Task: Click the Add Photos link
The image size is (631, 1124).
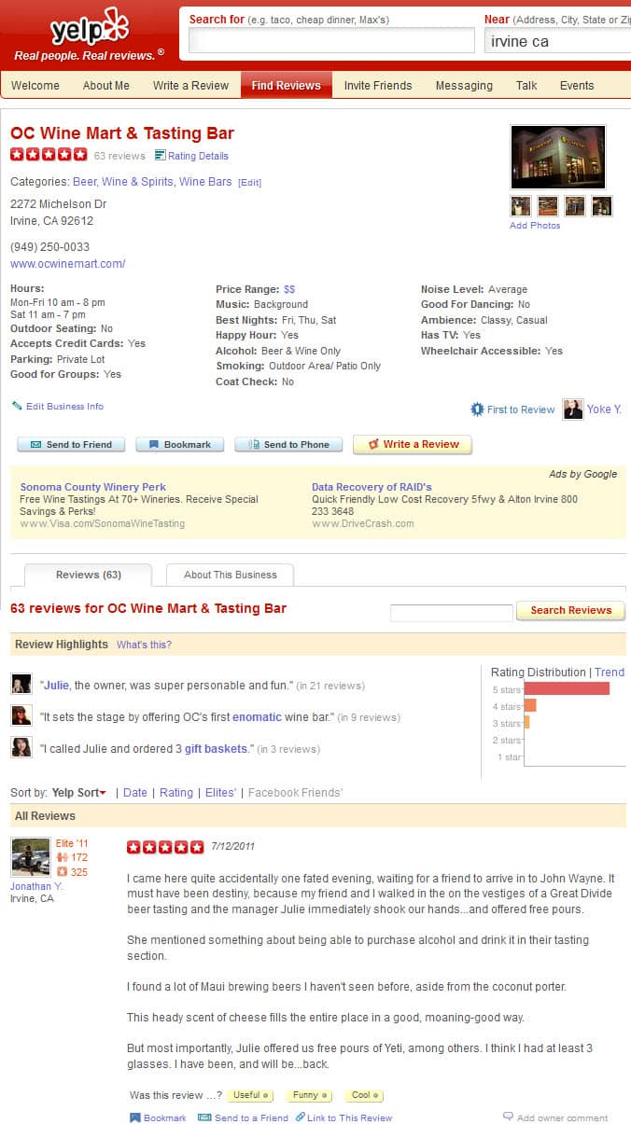Action: click(535, 226)
